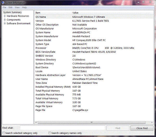
Task: Click the Pakistan Standard Time value
Action: click(x=85, y=83)
